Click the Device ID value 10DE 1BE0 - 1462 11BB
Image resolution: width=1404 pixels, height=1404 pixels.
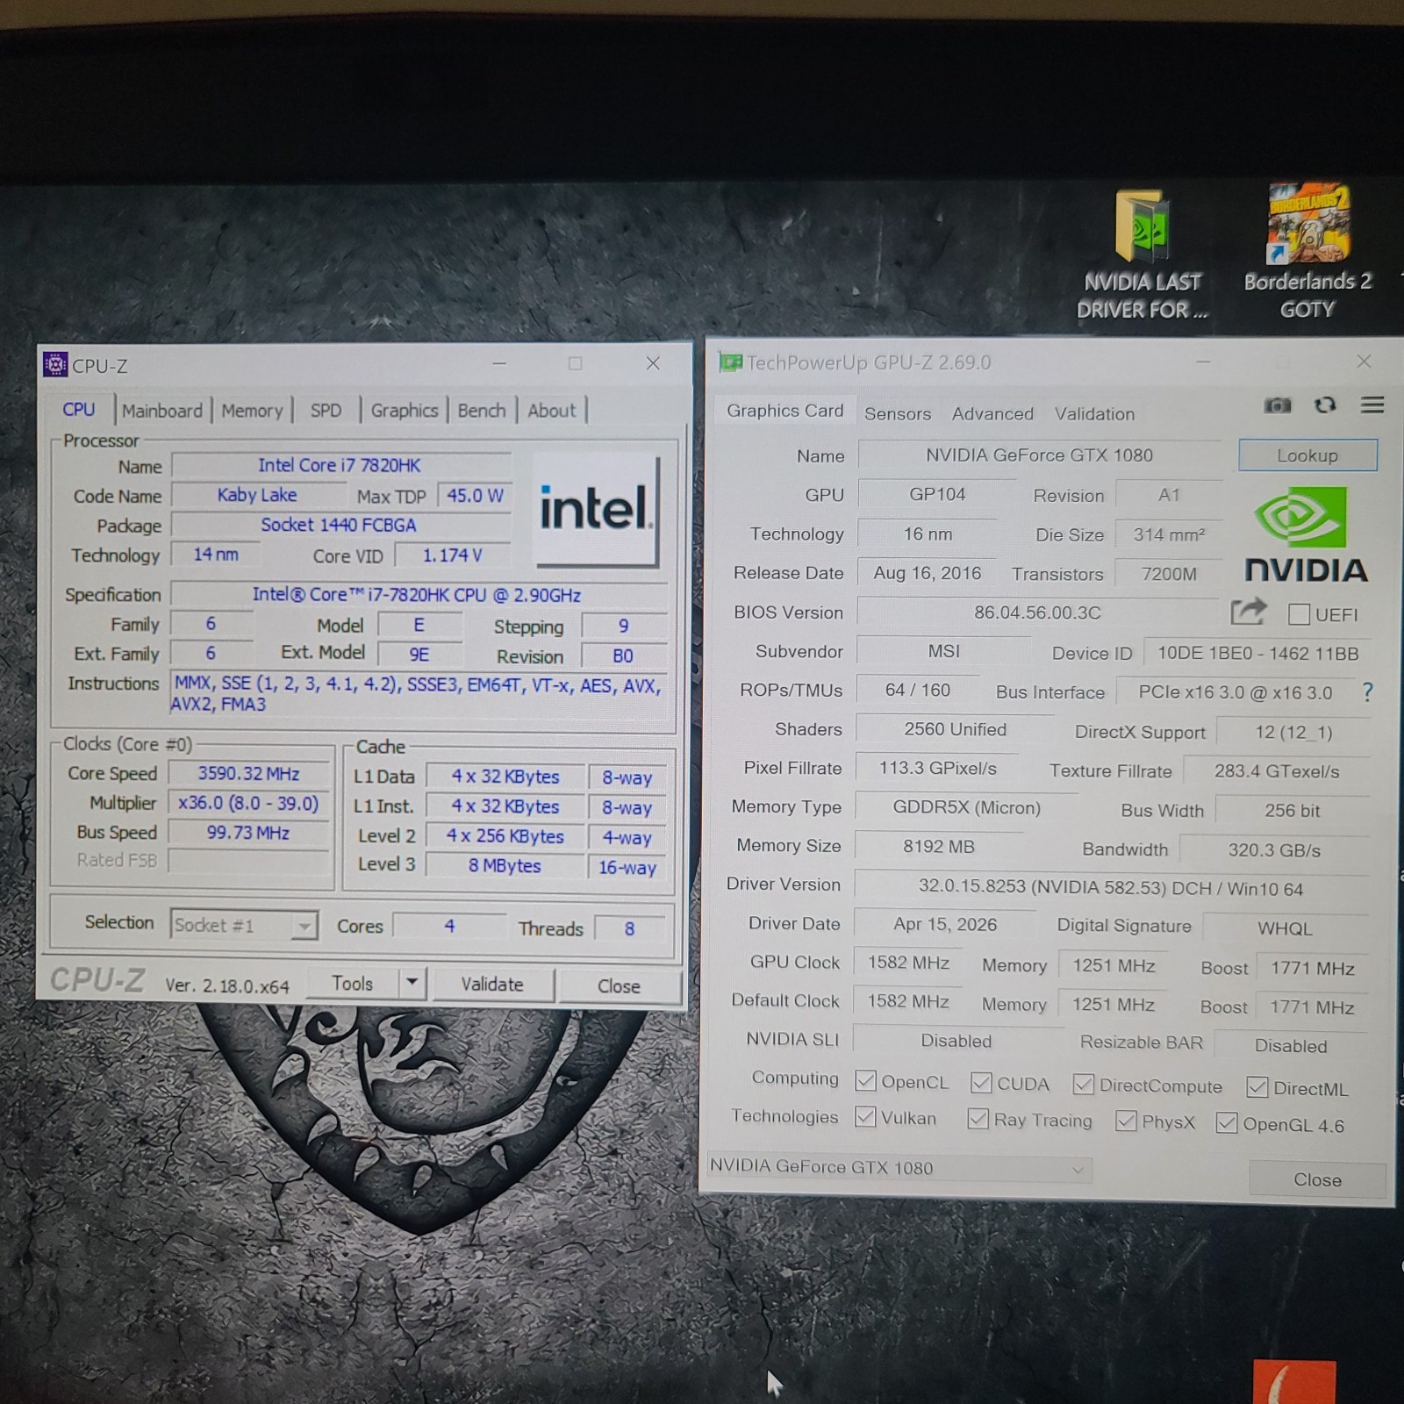click(x=1257, y=654)
